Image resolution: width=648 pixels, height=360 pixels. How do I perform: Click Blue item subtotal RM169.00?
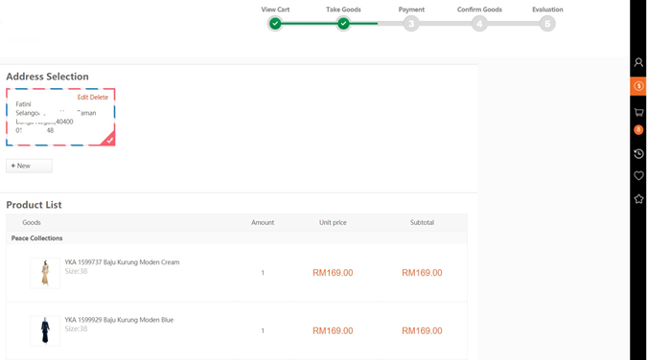pos(422,331)
